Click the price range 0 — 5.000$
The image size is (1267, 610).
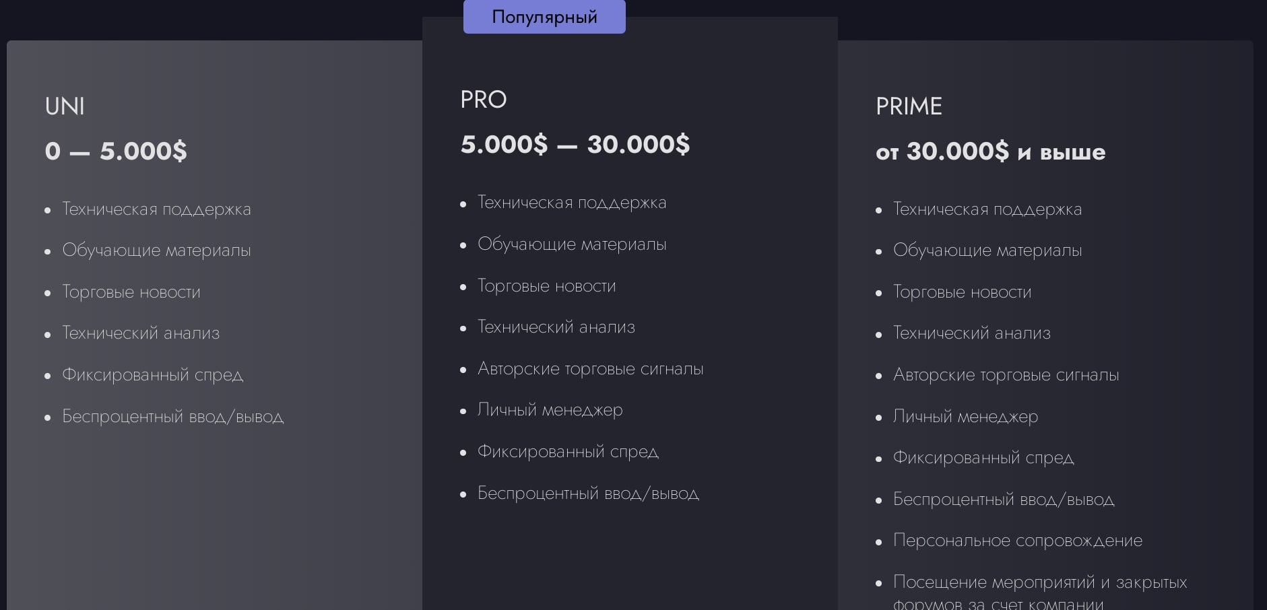(116, 151)
